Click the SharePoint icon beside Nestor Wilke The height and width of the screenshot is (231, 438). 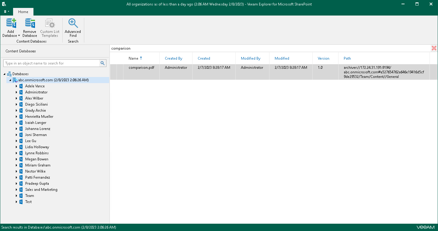[21, 171]
